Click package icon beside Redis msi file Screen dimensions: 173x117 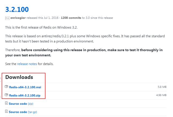pyautogui.click(x=7, y=87)
